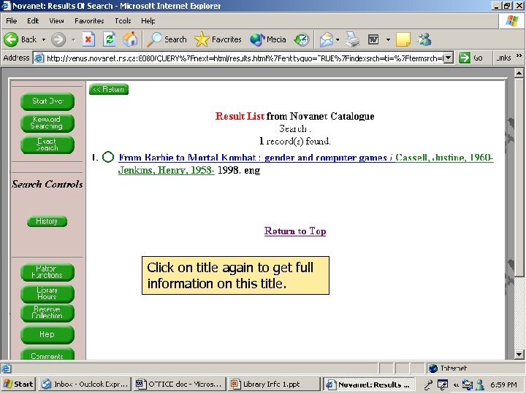Click the Windows flag logo throbber
Screen dimensions: 526x394
[x=512, y=20]
